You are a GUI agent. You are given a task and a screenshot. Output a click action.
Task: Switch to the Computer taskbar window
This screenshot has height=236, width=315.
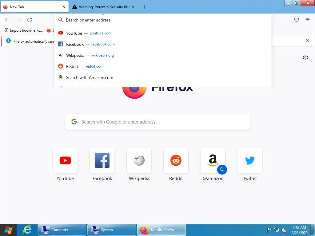tap(62, 230)
